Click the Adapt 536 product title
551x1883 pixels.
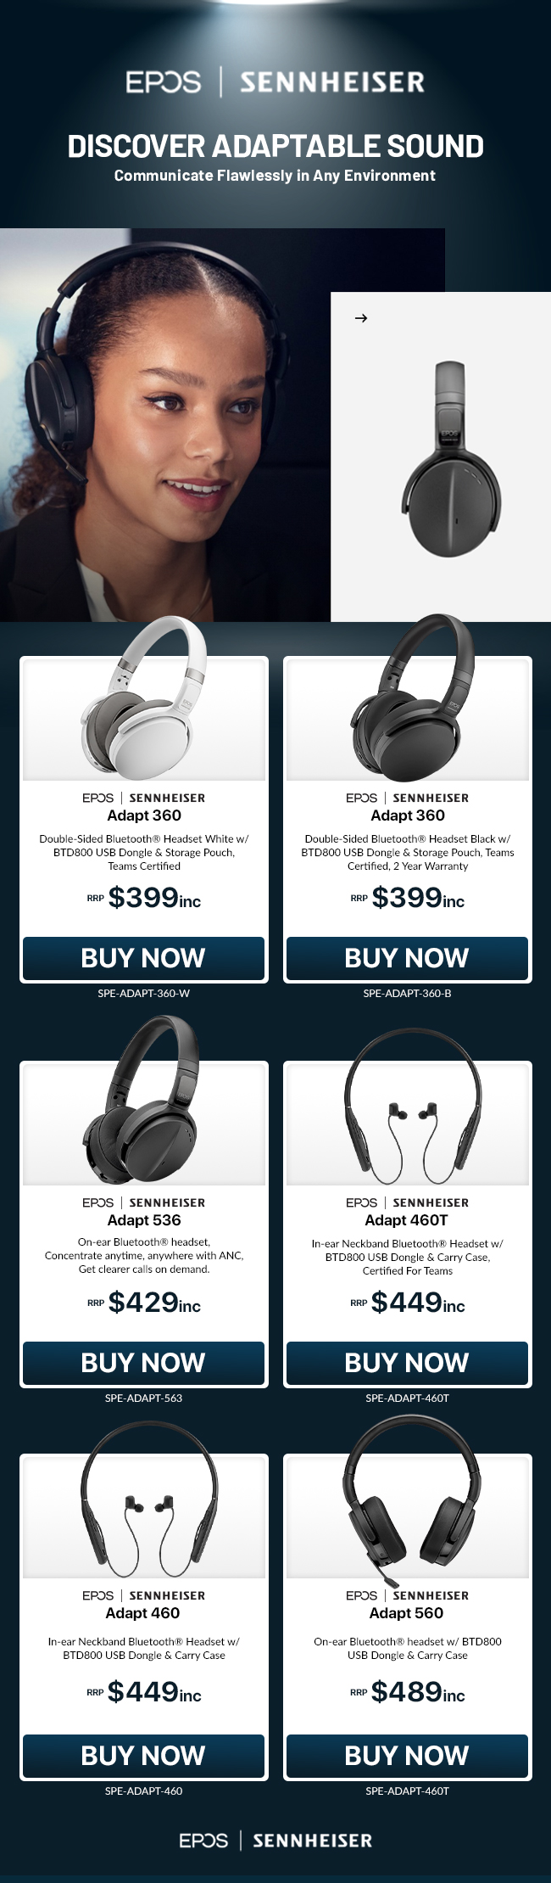click(x=144, y=1220)
